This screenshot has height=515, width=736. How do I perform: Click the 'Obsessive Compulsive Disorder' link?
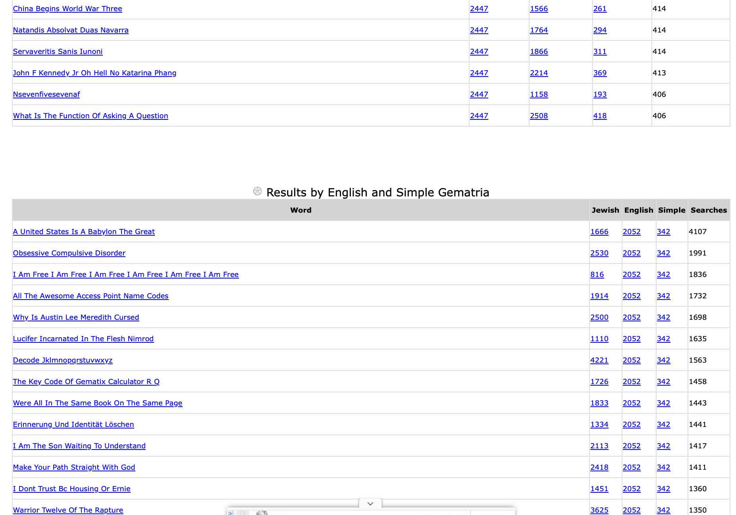(x=69, y=253)
